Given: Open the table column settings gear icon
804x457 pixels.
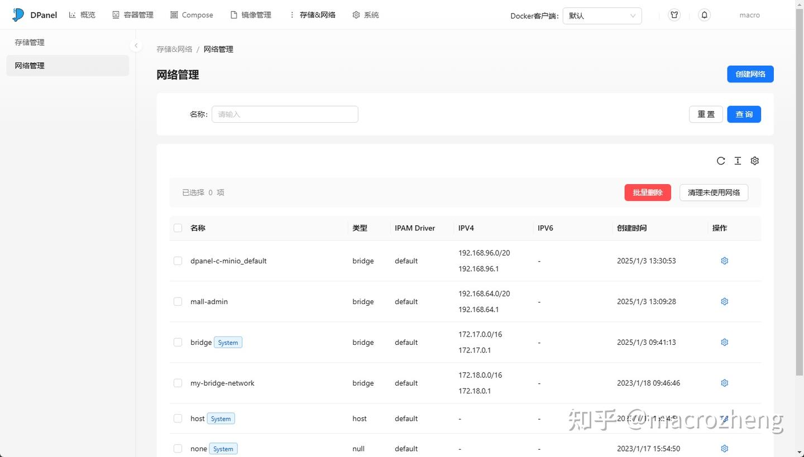Looking at the screenshot, I should [754, 161].
